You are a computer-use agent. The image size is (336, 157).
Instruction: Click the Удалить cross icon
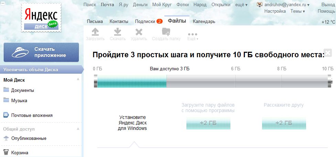[139, 32]
